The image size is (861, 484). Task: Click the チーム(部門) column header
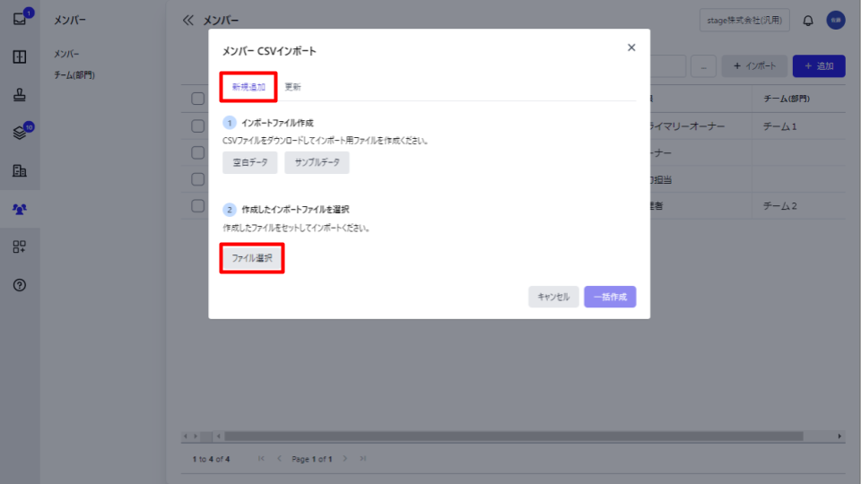pyautogui.click(x=787, y=99)
